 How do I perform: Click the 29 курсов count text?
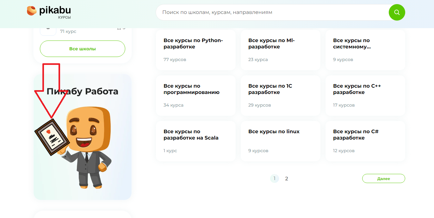(260, 105)
